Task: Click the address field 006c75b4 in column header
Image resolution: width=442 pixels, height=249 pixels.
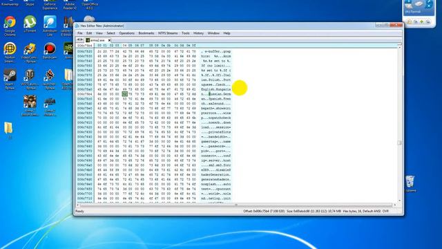Action: coord(85,46)
